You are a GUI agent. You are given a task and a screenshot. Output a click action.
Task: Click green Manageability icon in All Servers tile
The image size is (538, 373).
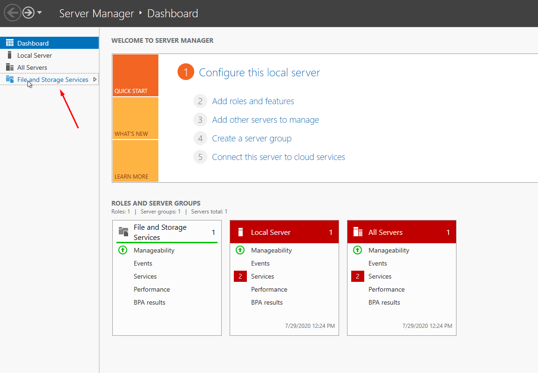coord(357,250)
